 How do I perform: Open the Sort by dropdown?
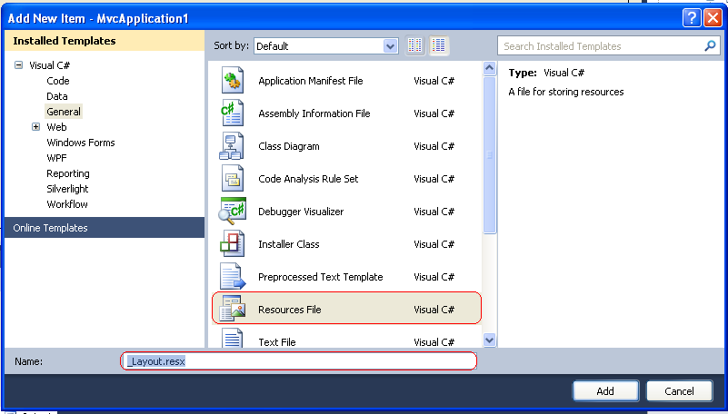326,45
